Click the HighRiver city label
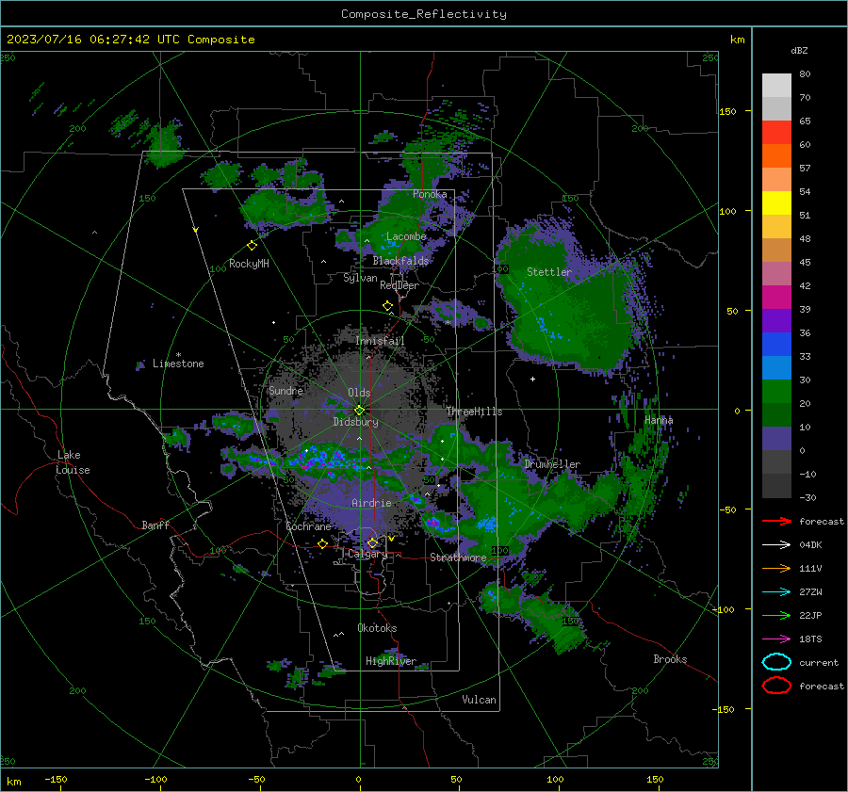The height and width of the screenshot is (792, 848). click(391, 661)
